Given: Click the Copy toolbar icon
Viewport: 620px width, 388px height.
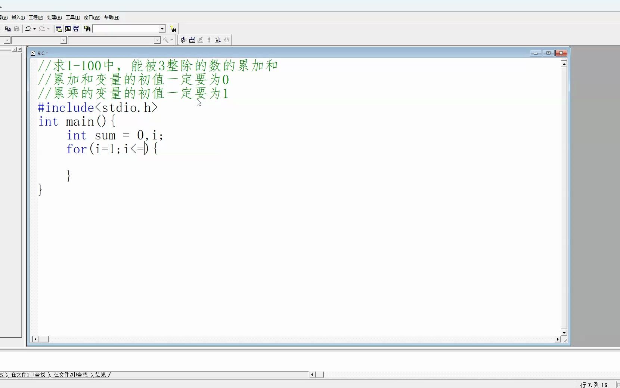Looking at the screenshot, I should coord(8,29).
